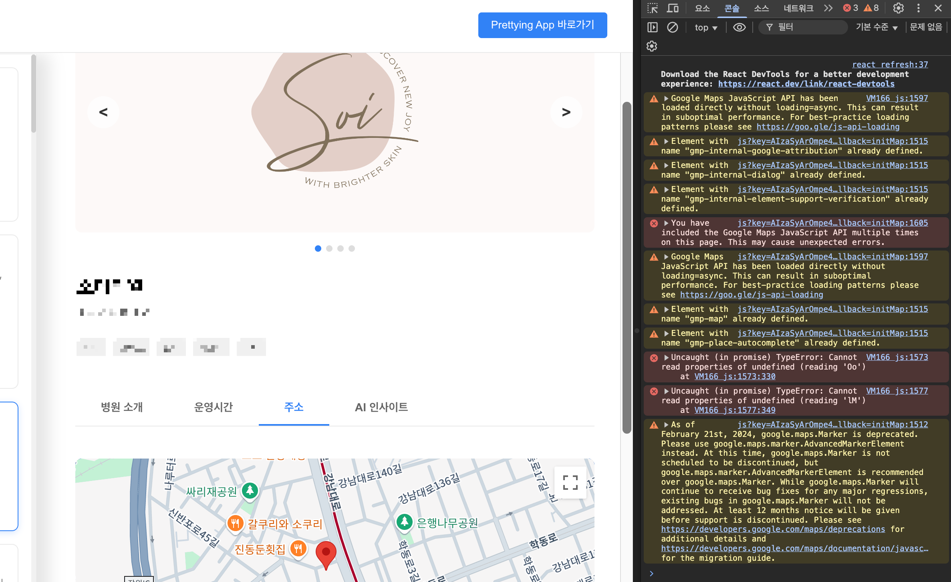Viewport: 951px width, 582px height.
Task: Switch to the 네트워크 DevTools tab
Action: tap(798, 8)
